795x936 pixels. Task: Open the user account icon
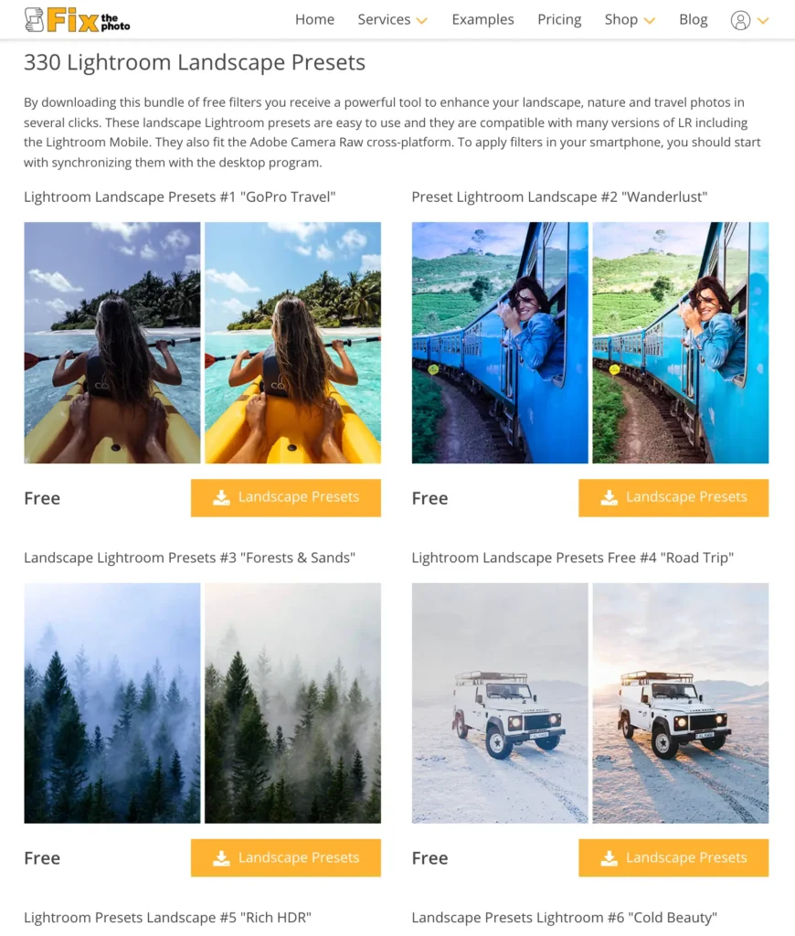(740, 20)
